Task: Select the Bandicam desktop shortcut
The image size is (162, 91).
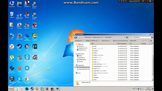Action: [34, 26]
